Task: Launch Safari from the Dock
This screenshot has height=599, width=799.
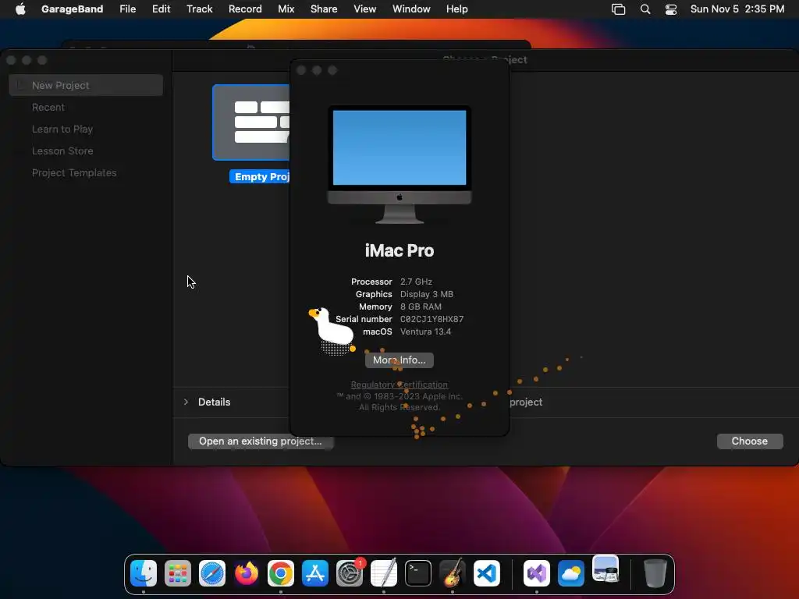Action: click(212, 573)
